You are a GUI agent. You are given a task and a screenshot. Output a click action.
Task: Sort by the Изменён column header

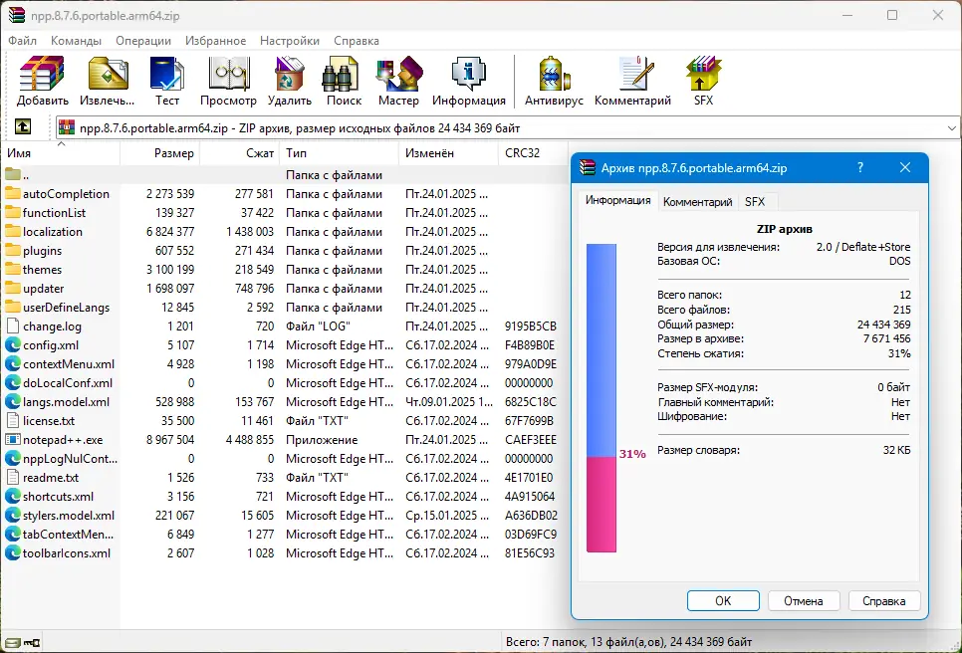[448, 153]
